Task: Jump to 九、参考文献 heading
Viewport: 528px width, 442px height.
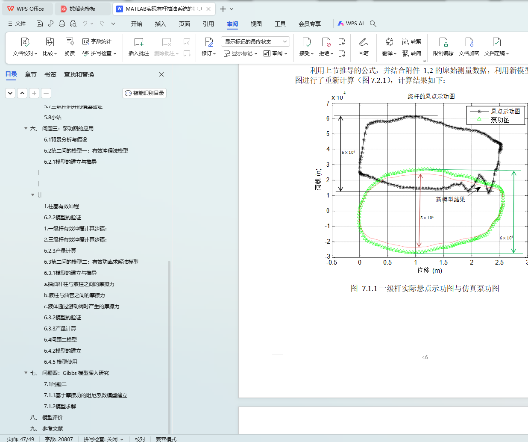Action: coord(47,428)
